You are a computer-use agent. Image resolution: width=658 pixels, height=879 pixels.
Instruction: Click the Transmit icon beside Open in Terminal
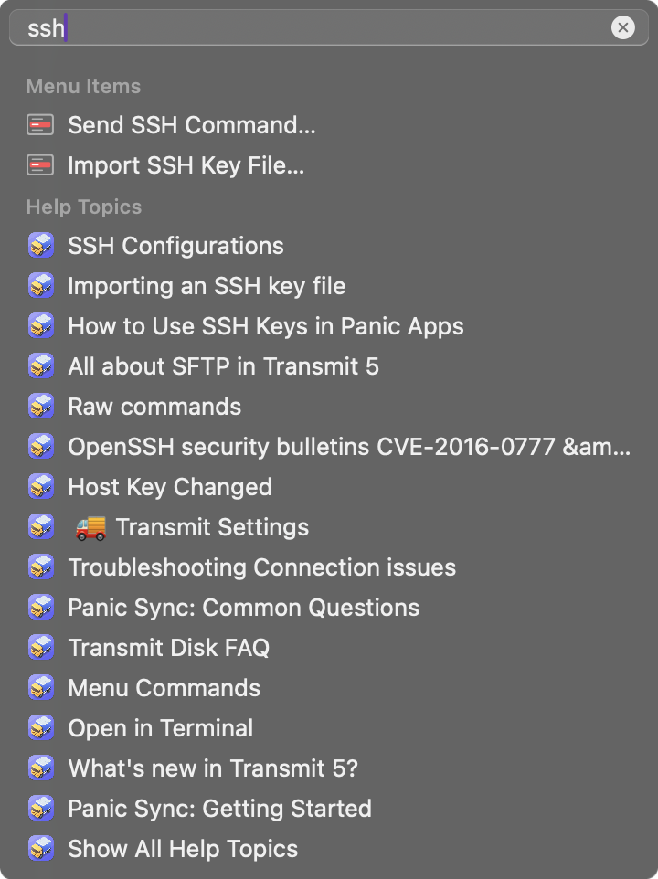tap(41, 727)
